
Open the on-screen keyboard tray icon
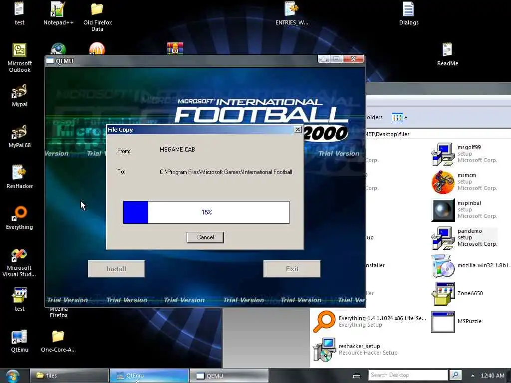click(x=357, y=376)
